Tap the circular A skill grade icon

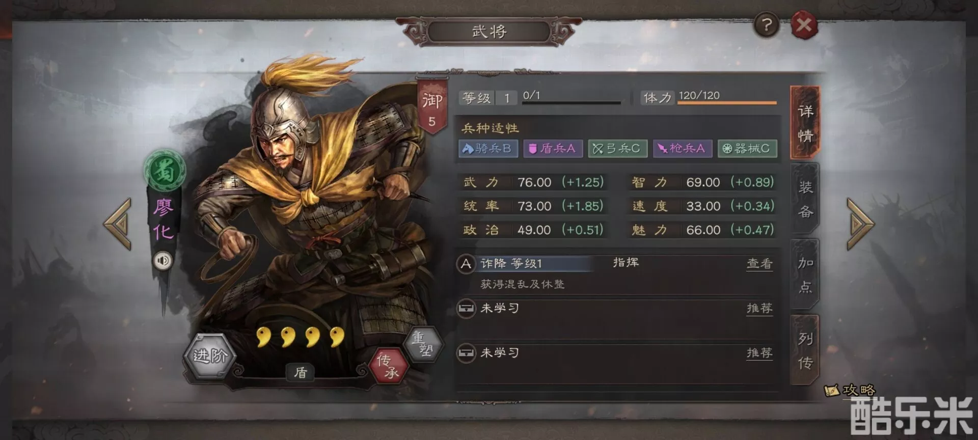coord(466,264)
